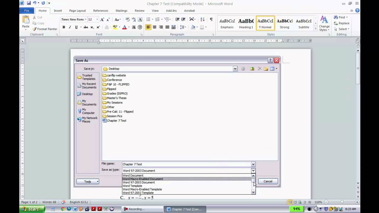Toggle Show/Hide paragraph marks
The height and width of the screenshot is (213, 379).
coord(211,20)
